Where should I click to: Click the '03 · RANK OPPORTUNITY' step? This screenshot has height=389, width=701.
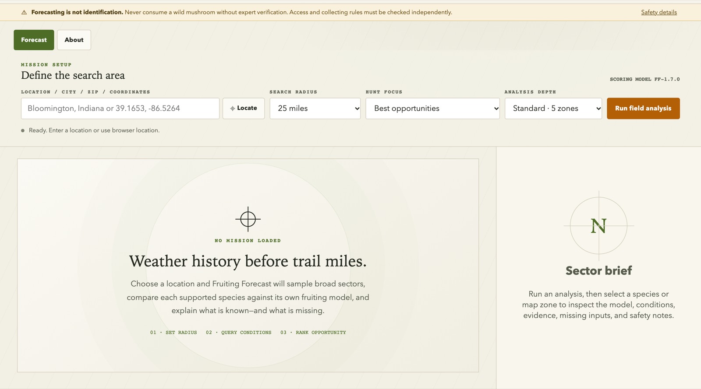pyautogui.click(x=313, y=333)
